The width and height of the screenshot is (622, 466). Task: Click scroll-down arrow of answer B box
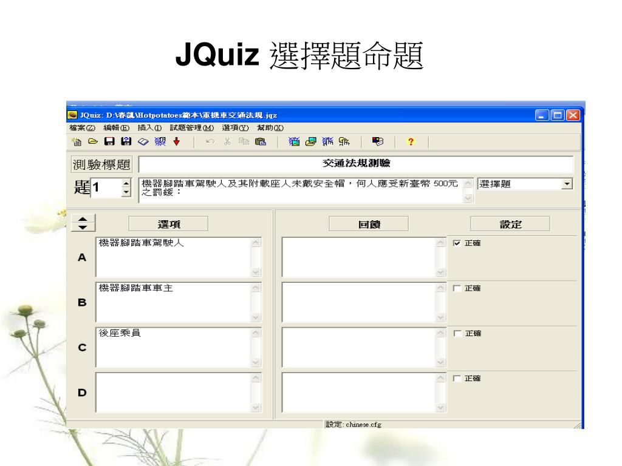[x=256, y=317]
